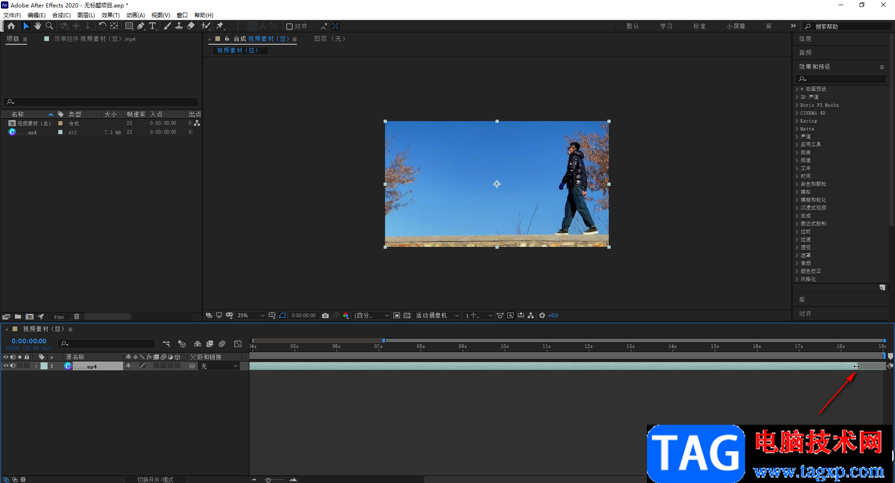Select the Type text tool
The image size is (895, 483).
click(152, 26)
